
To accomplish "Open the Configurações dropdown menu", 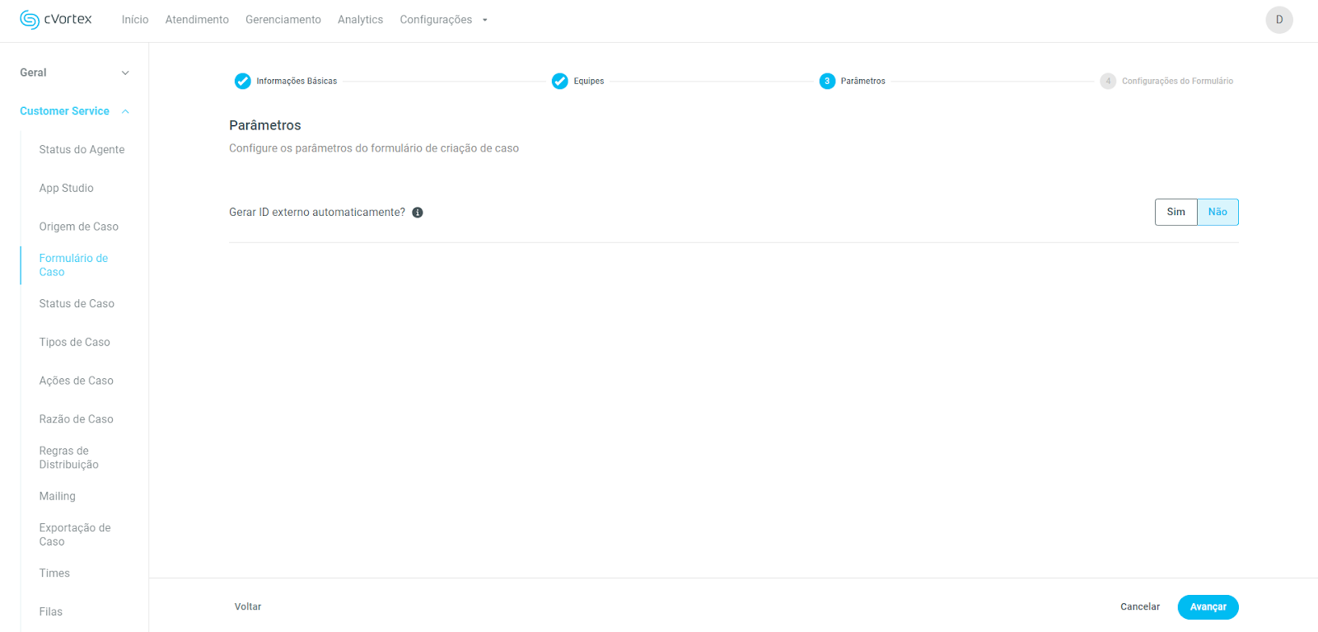I will pyautogui.click(x=443, y=20).
